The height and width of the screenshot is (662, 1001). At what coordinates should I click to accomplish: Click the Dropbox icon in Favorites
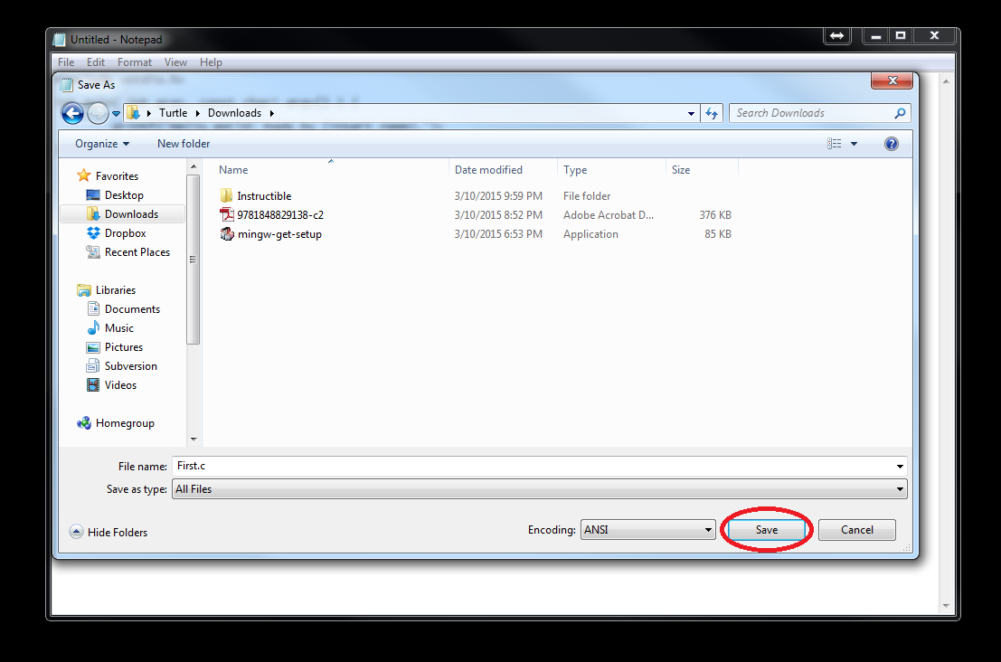tap(93, 233)
